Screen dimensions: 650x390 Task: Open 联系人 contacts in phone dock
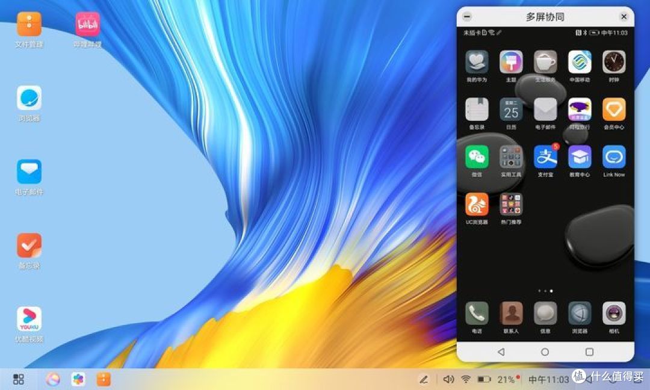[x=511, y=314]
